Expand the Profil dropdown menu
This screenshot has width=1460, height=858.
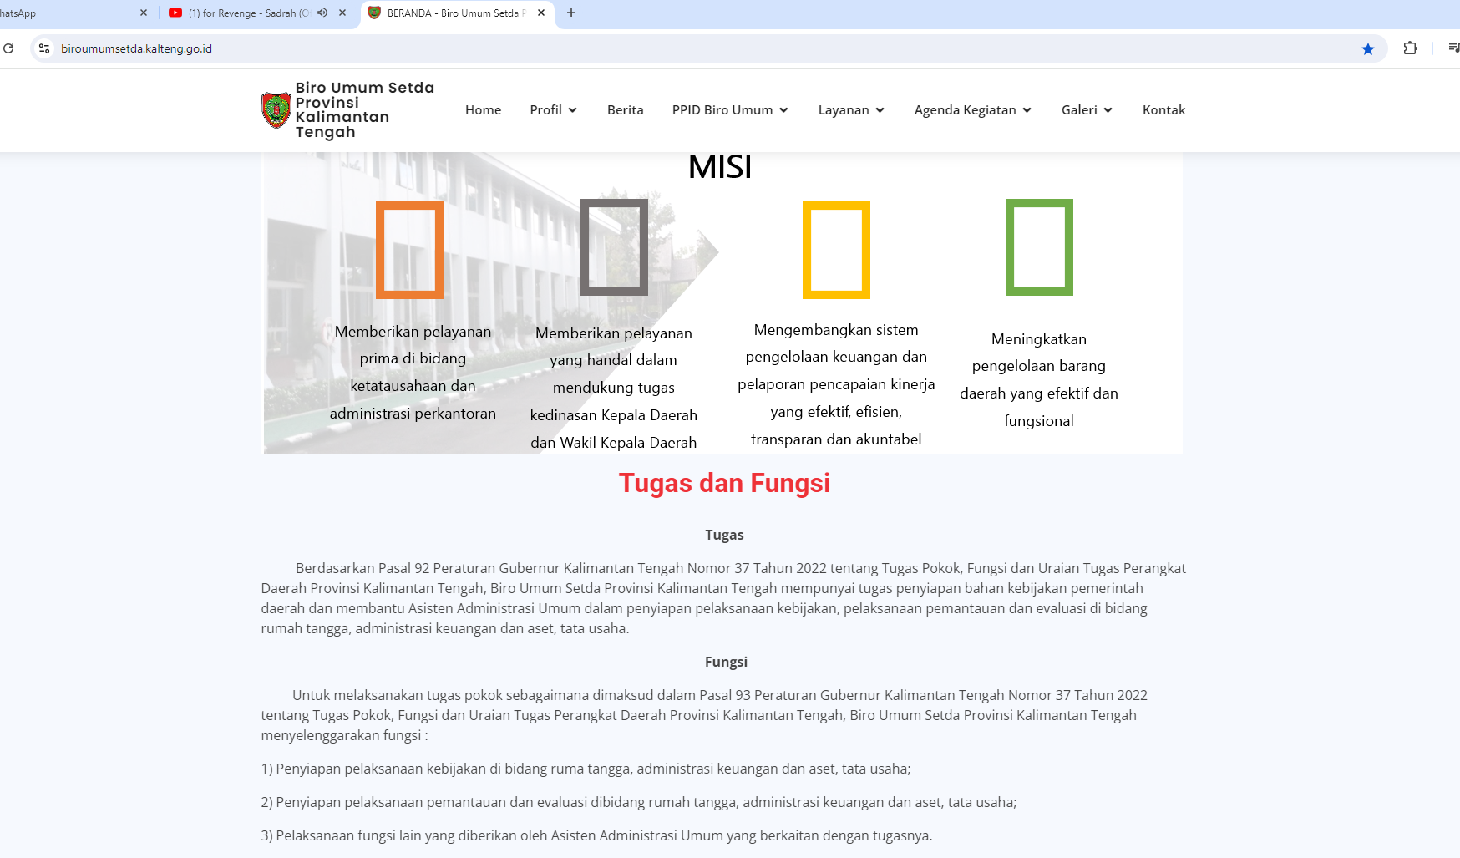[553, 110]
